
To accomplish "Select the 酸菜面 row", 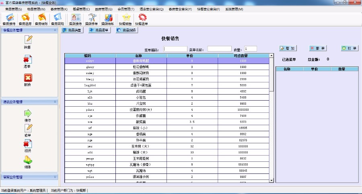I will pyautogui.click(x=167, y=122).
